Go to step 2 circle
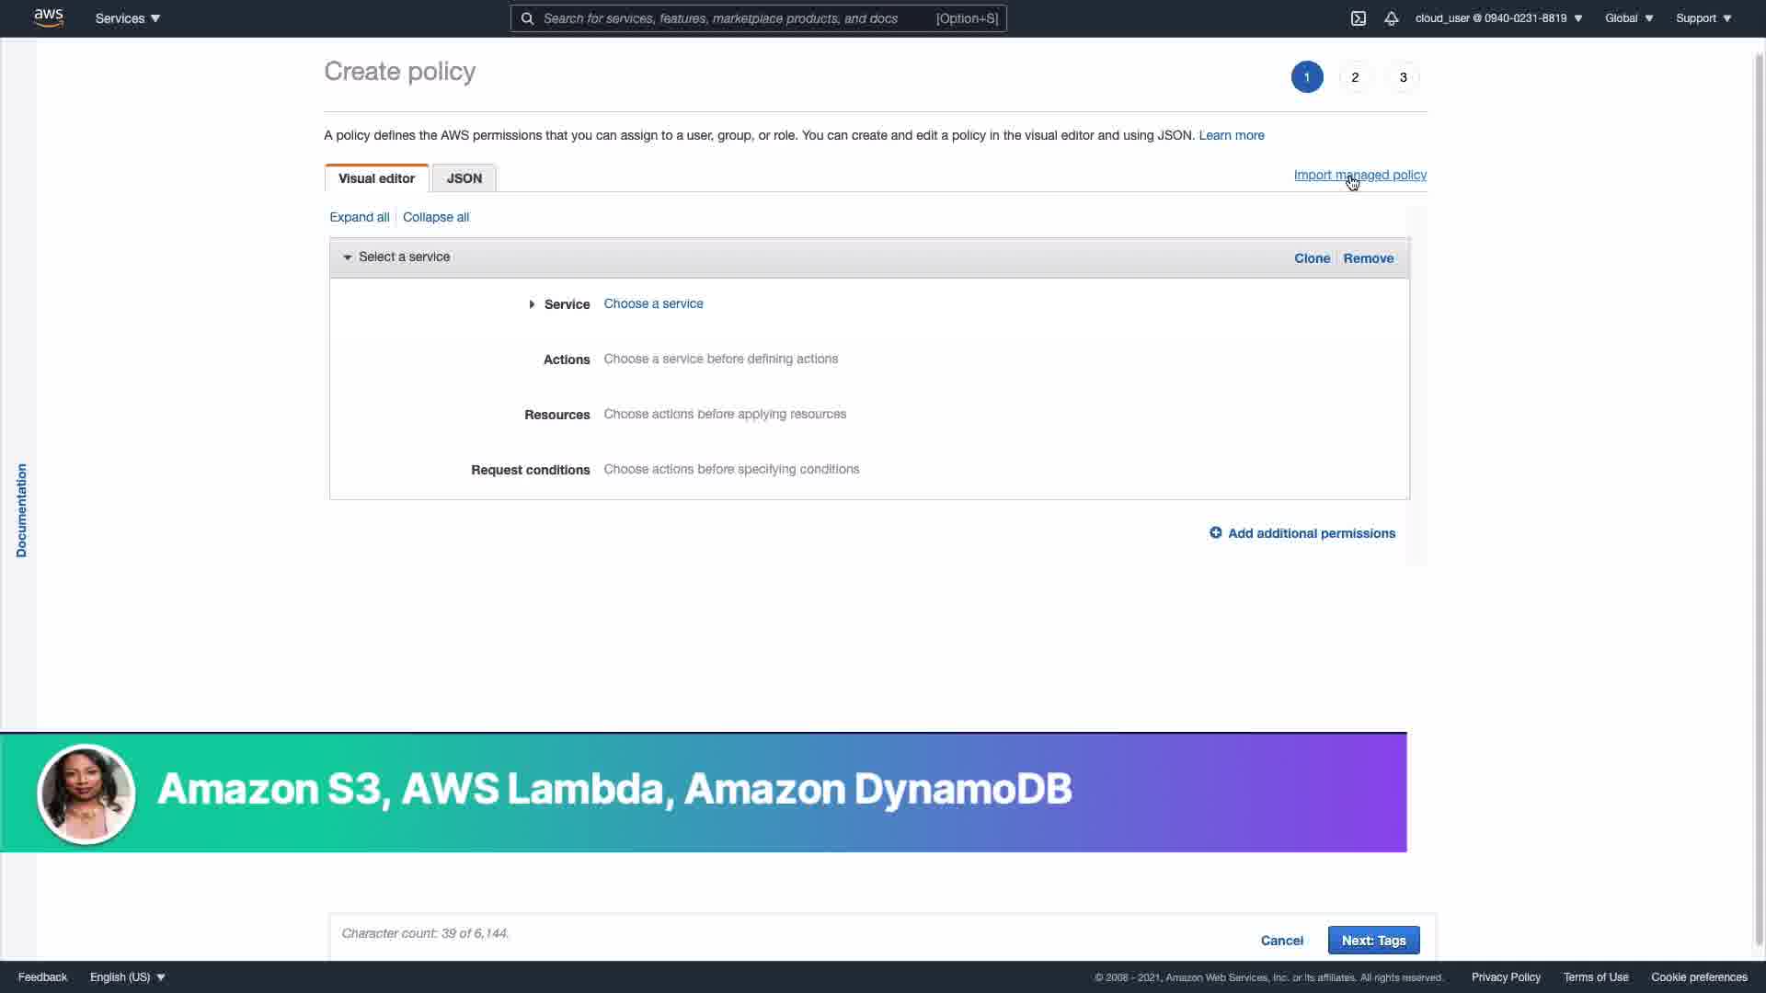The width and height of the screenshot is (1766, 993). click(1355, 77)
